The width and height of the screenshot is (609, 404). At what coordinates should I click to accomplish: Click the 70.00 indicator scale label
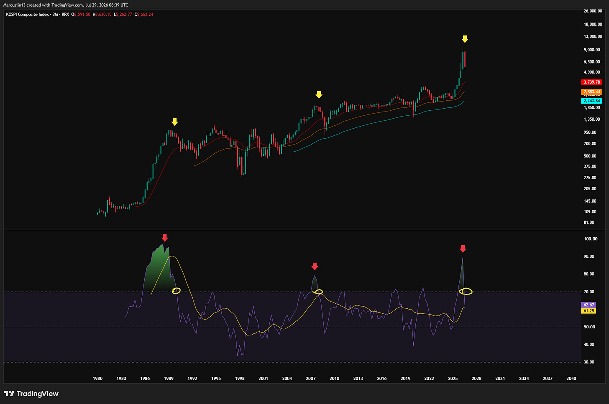coord(589,292)
